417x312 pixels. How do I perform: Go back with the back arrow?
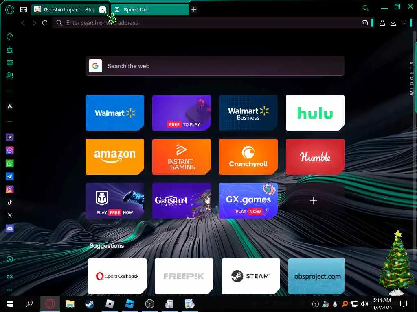click(23, 23)
